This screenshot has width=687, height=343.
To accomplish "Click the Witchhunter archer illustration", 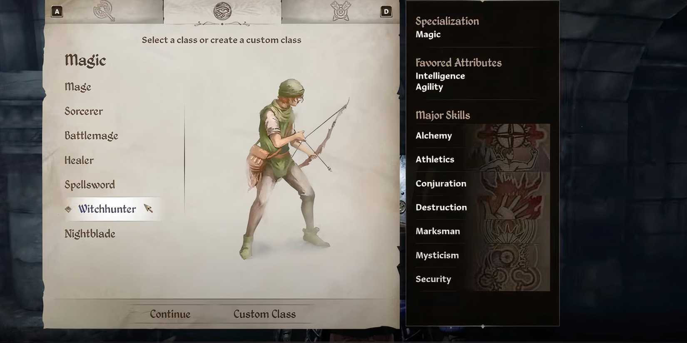I will click(294, 168).
